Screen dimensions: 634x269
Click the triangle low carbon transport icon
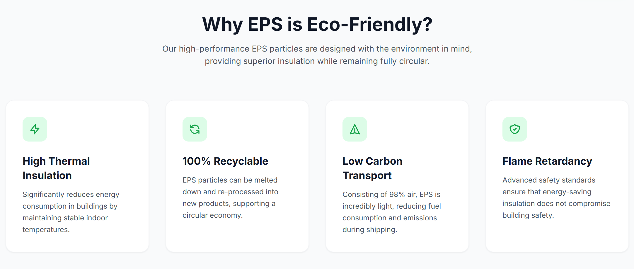tap(355, 129)
